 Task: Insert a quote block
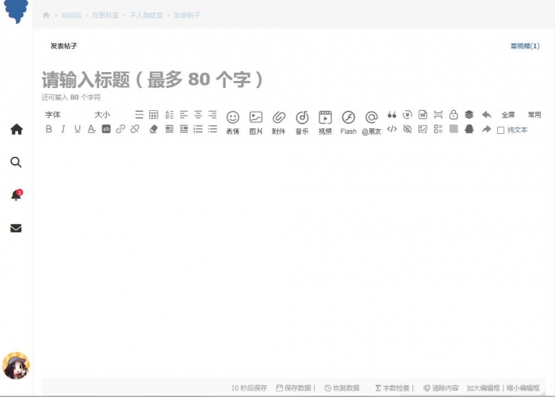coord(392,115)
